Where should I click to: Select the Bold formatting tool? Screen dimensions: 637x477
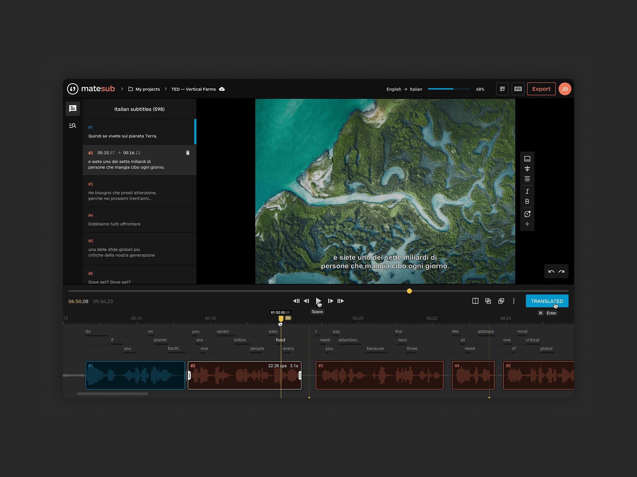coord(527,201)
